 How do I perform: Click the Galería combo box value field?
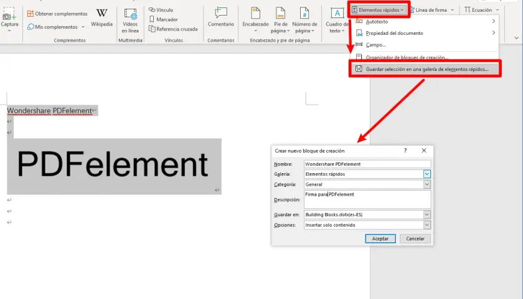[364, 174]
